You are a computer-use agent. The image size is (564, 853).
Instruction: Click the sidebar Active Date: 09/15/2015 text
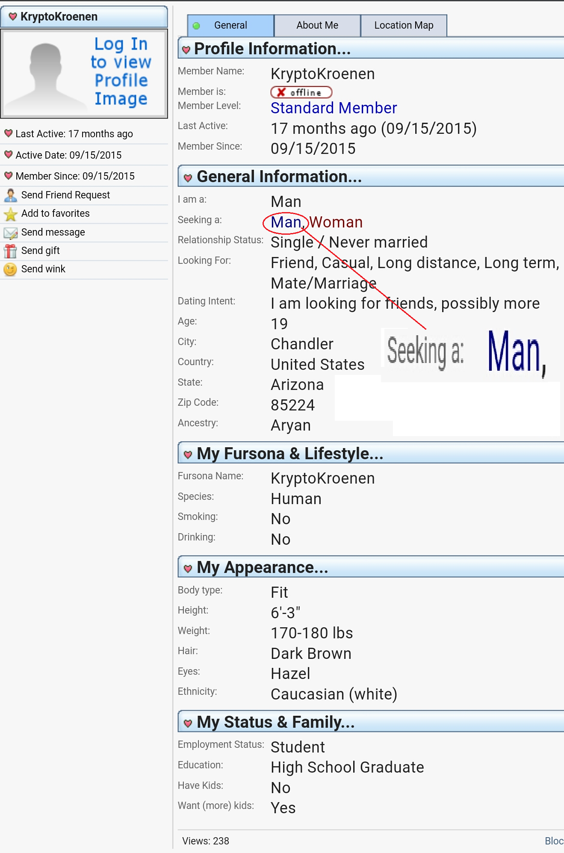click(69, 155)
